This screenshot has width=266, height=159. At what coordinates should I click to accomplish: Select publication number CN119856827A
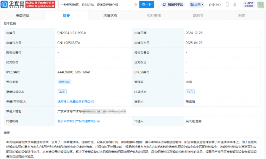69,43
